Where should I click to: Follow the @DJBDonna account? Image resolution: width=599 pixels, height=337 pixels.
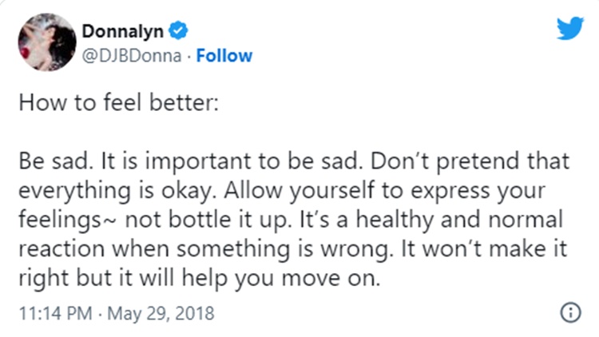pos(224,56)
